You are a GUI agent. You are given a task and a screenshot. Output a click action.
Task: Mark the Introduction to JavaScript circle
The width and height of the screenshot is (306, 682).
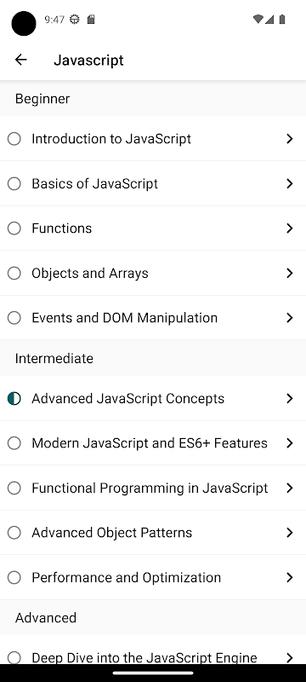[x=14, y=139]
